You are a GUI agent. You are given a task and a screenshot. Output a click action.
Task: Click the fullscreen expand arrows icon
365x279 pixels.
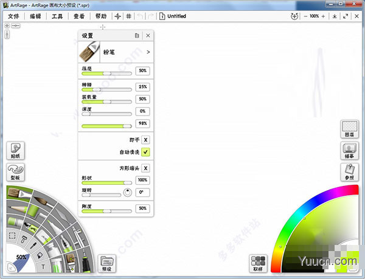(346, 16)
